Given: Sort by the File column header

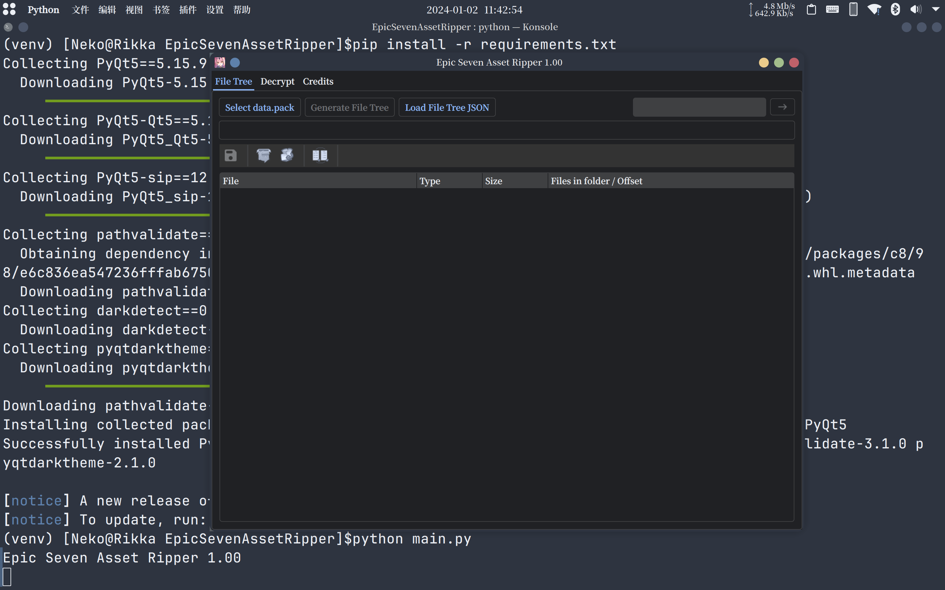Looking at the screenshot, I should click(318, 181).
